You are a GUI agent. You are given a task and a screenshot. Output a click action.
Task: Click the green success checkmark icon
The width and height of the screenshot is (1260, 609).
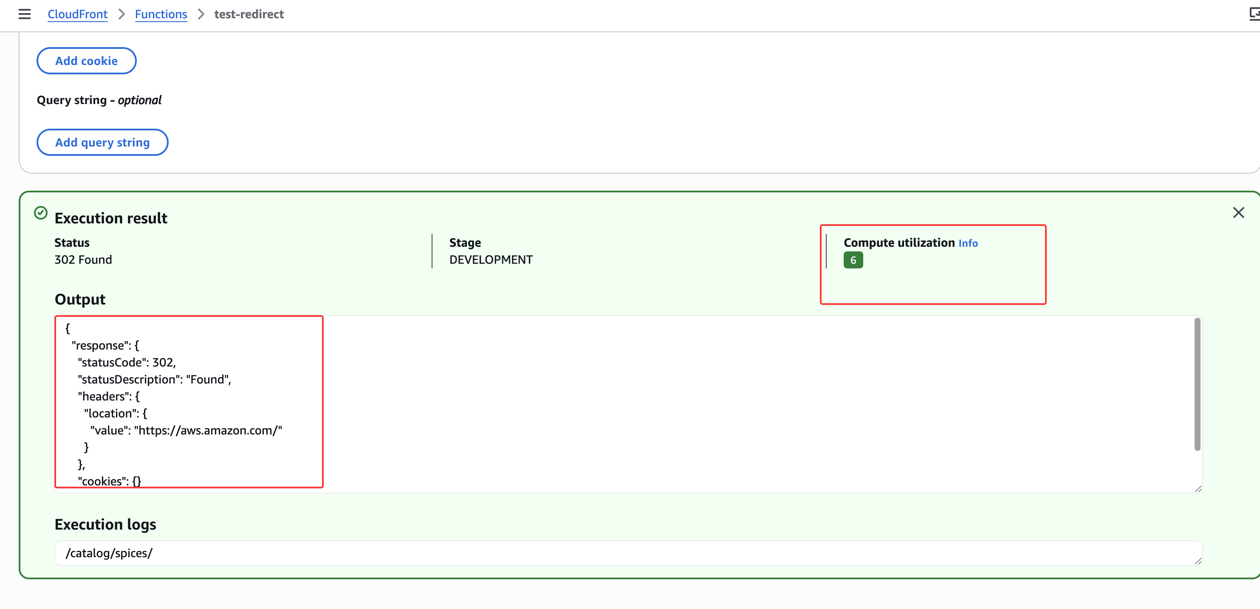41,213
